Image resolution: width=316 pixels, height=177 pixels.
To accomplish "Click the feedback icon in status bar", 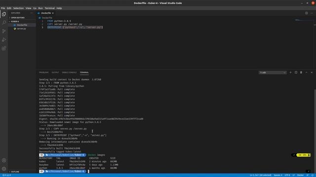I will [308, 175].
